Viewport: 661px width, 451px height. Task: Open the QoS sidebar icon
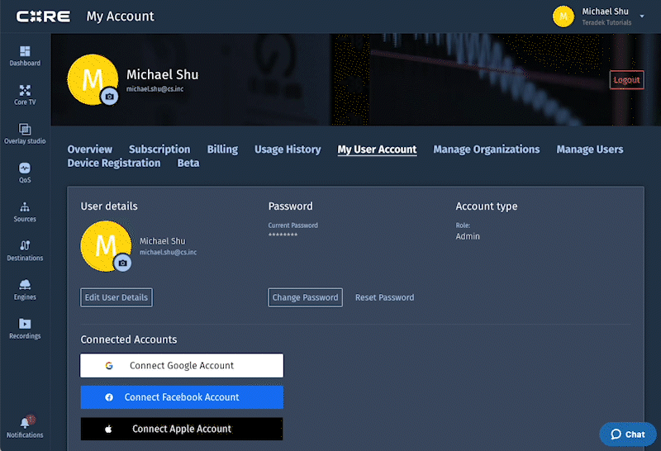click(25, 172)
